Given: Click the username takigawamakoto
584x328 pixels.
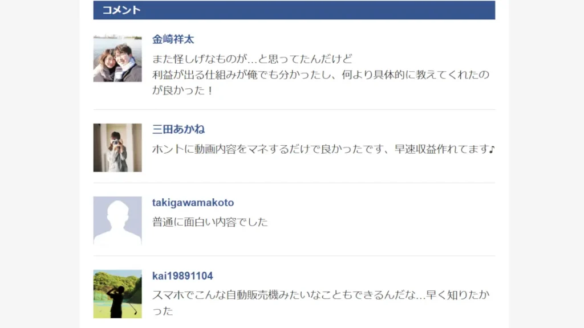Looking at the screenshot, I should click(x=193, y=203).
